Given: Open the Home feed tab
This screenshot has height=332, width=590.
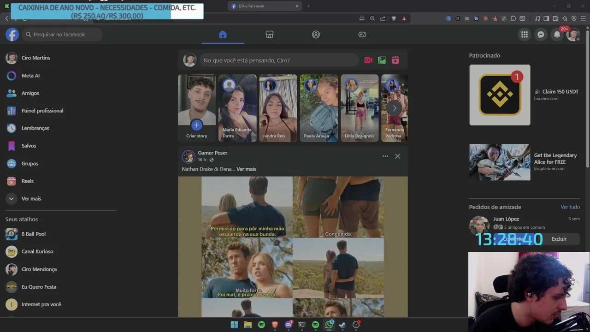Looking at the screenshot, I should click(x=223, y=35).
